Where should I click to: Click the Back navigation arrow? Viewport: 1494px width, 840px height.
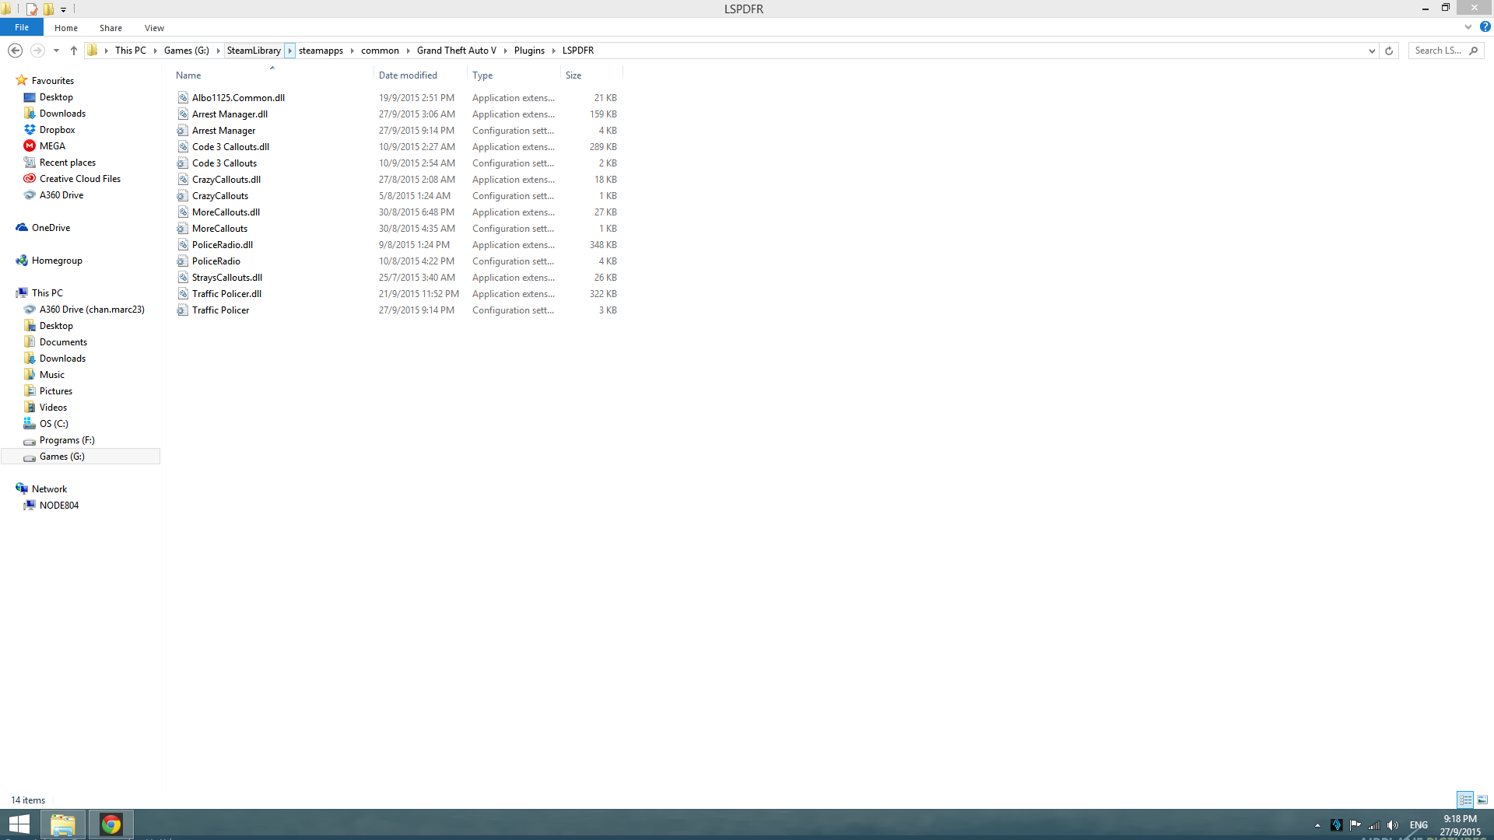15,51
